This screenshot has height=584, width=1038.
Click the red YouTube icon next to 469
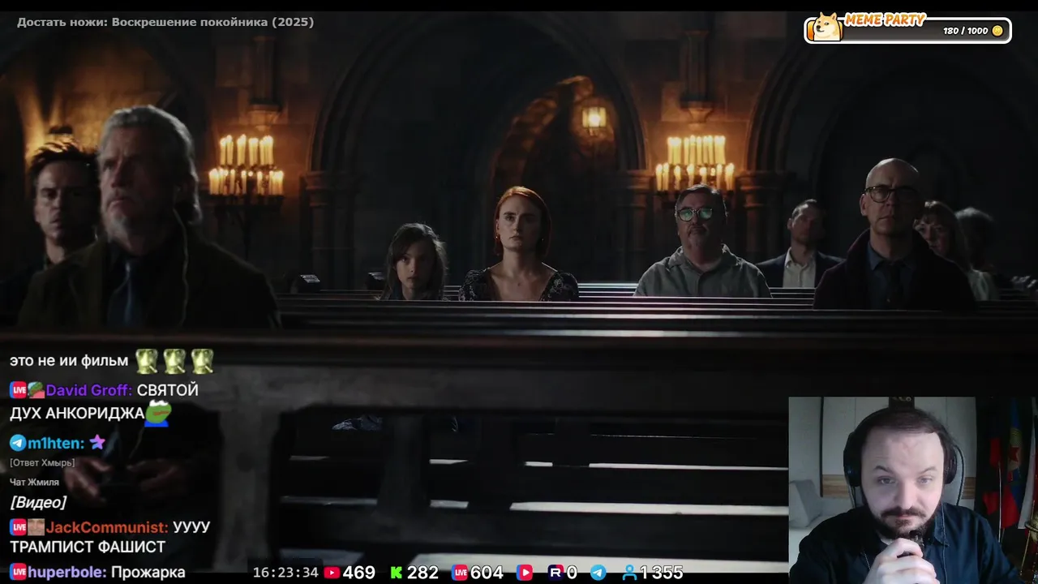[x=332, y=573]
